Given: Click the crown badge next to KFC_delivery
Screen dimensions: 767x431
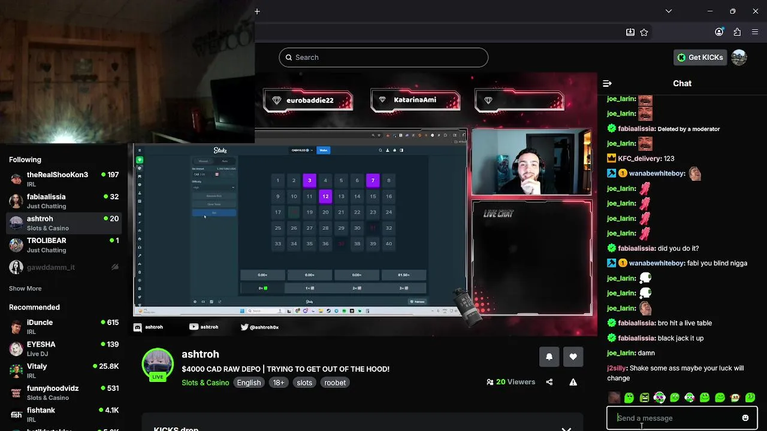Looking at the screenshot, I should (x=611, y=159).
